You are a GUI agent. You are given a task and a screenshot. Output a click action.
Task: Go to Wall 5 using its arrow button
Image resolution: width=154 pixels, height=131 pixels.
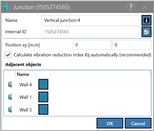tap(43, 109)
